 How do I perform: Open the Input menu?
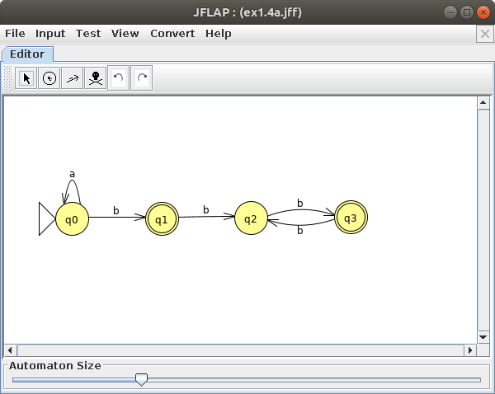pos(50,34)
